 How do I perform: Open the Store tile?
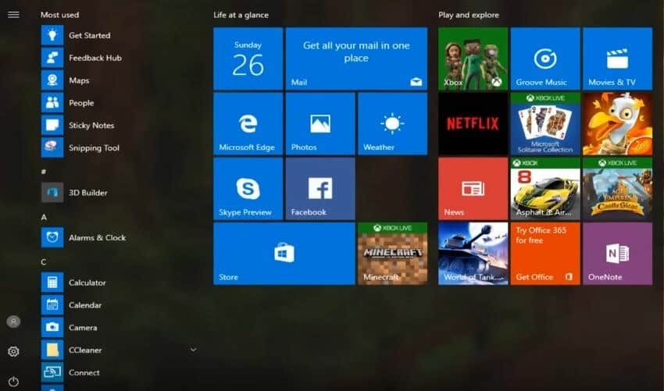pyautogui.click(x=284, y=254)
